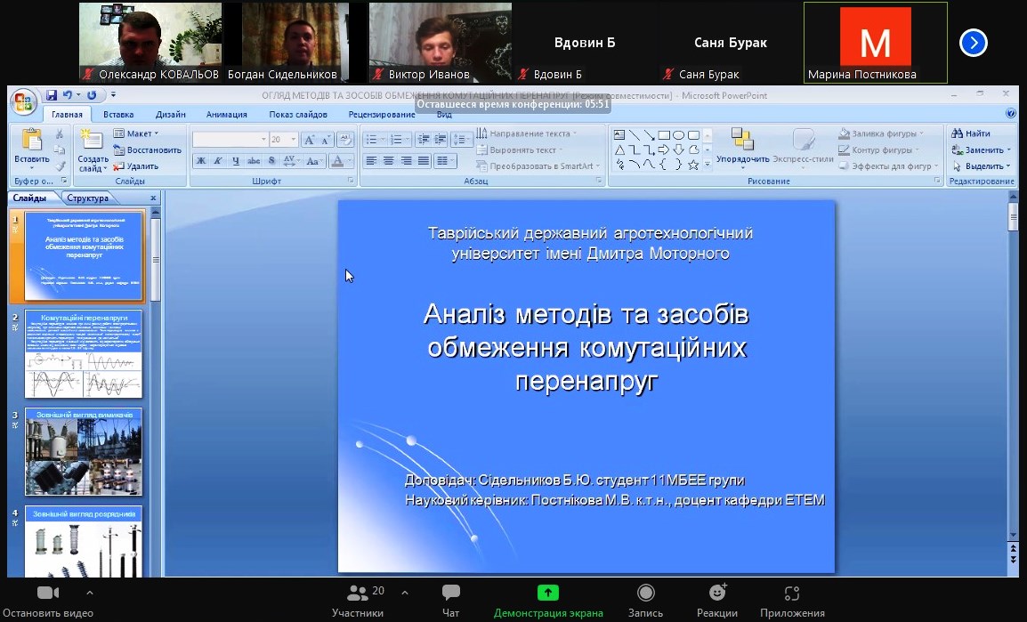Click the slide thumbnails pane scrollbar

click(x=155, y=259)
